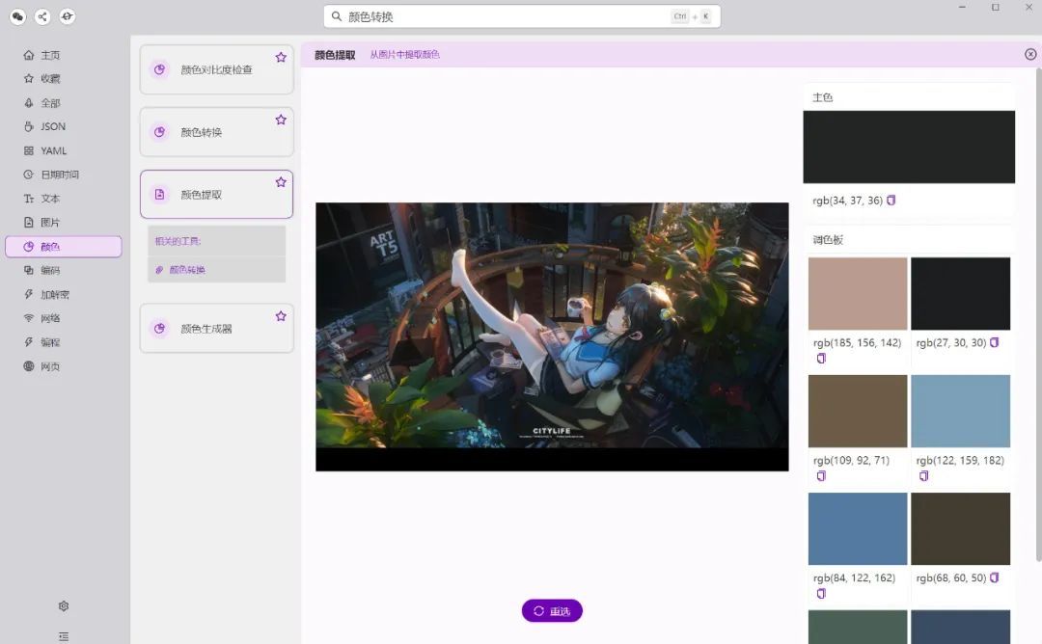This screenshot has height=644, width=1042.
Task: Star the 颜色生成器 tool
Action: pos(281,316)
